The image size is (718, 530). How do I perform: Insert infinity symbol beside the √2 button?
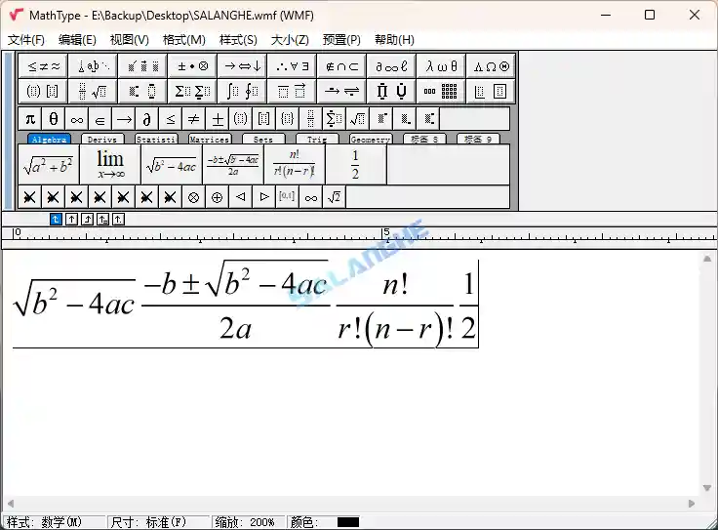click(x=310, y=197)
